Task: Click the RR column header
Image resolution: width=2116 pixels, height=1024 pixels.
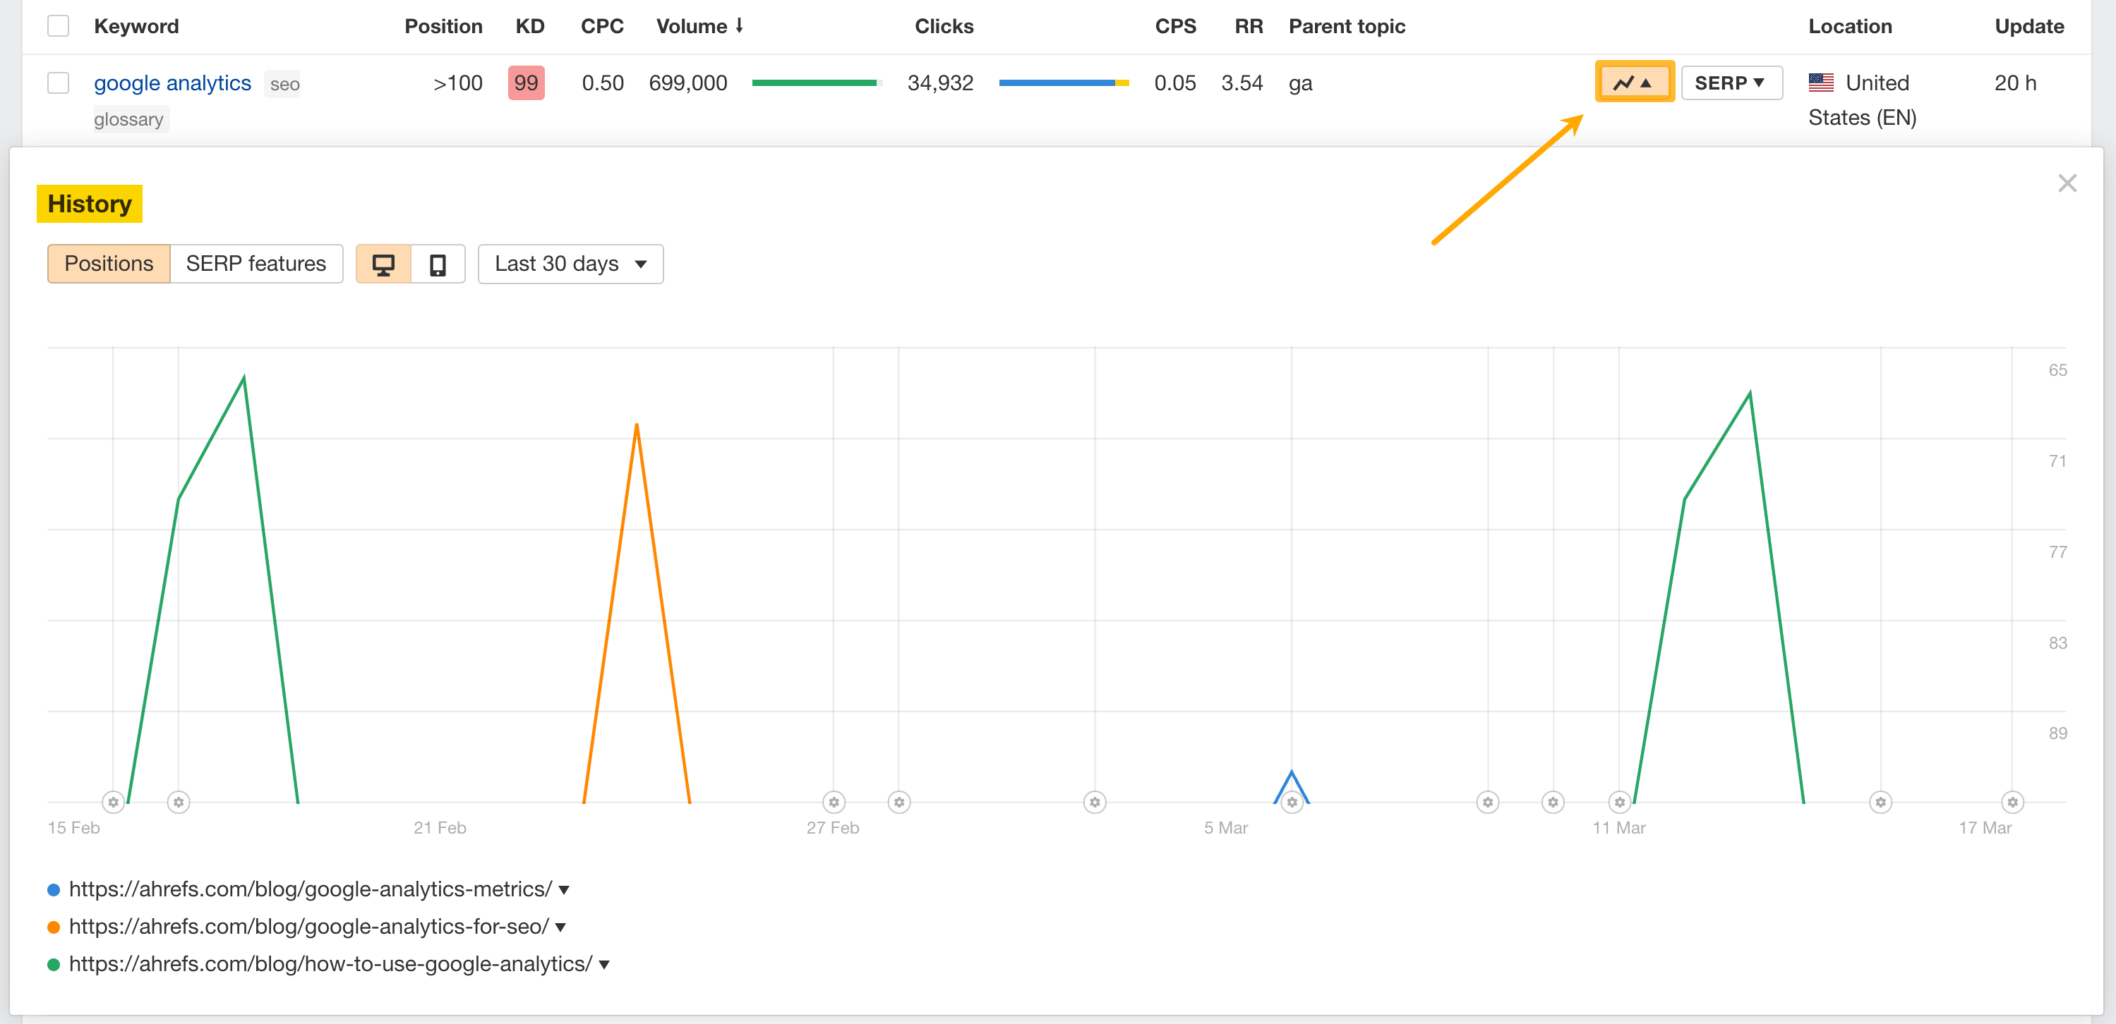Action: [1249, 26]
